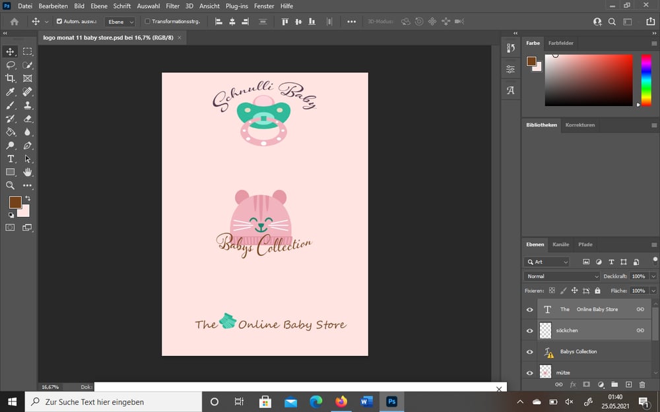Viewport: 660px width, 412px height.
Task: Open the Art layer filter dropdown
Action: pos(546,262)
